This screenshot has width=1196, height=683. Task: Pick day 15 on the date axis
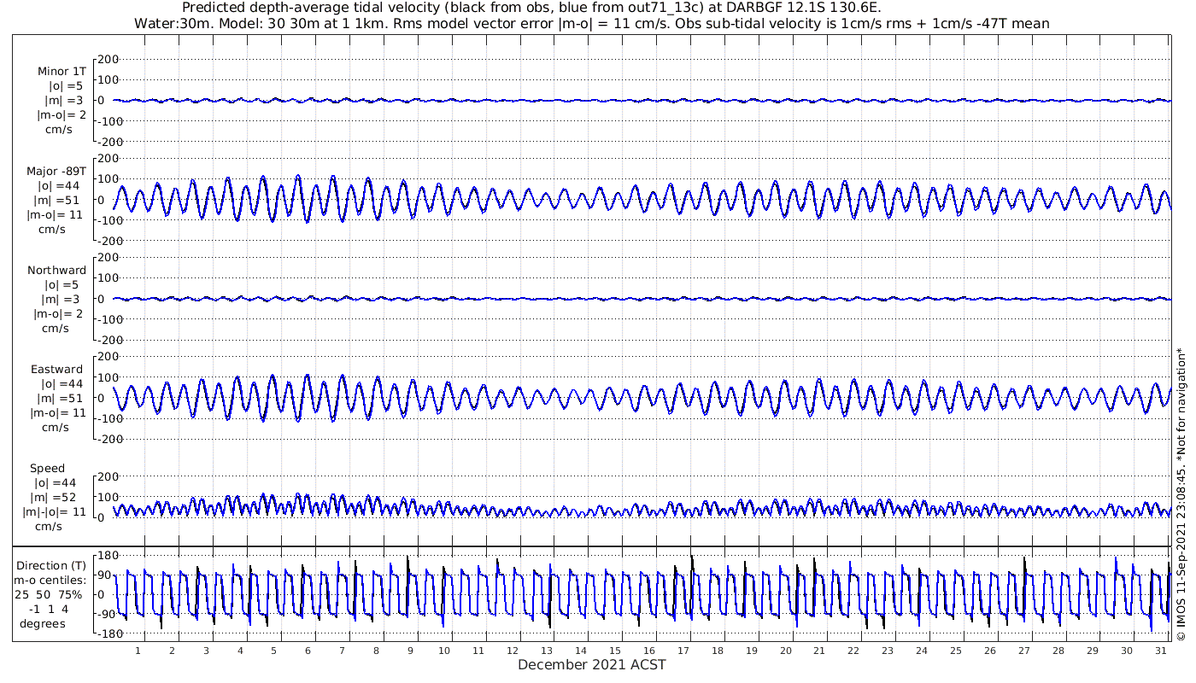(x=615, y=651)
